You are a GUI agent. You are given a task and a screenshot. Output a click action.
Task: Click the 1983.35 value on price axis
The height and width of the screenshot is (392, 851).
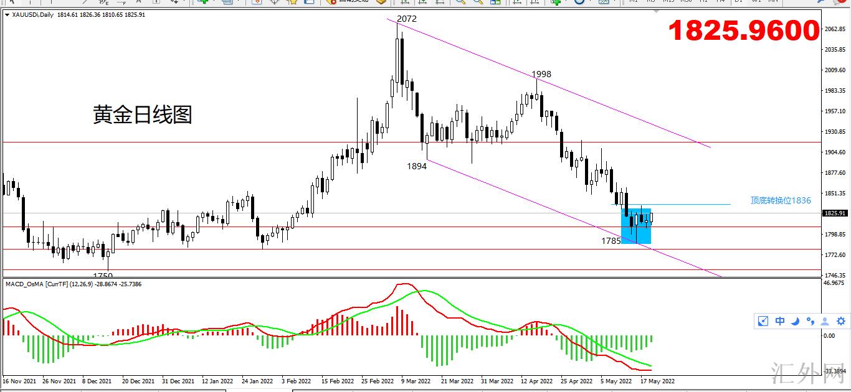[x=834, y=91]
